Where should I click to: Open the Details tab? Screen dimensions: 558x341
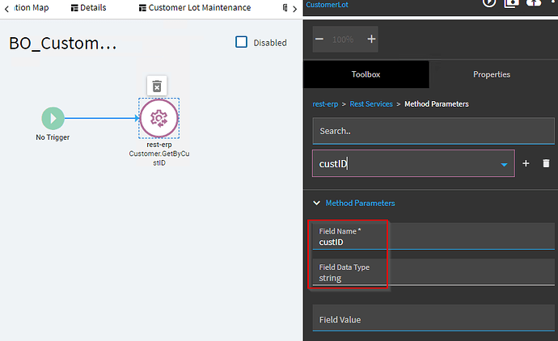tap(89, 8)
